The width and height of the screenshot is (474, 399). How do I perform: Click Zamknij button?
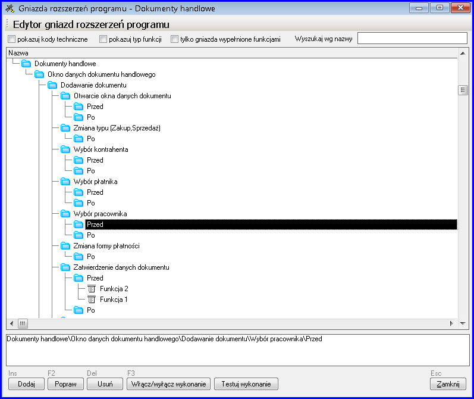coord(448,384)
